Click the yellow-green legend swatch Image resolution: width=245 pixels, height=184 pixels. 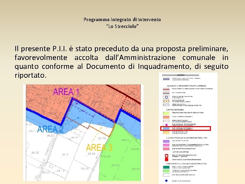[x=166, y=113]
